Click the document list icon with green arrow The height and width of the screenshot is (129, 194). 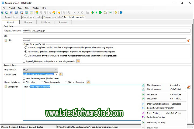pyautogui.click(x=26, y=12)
